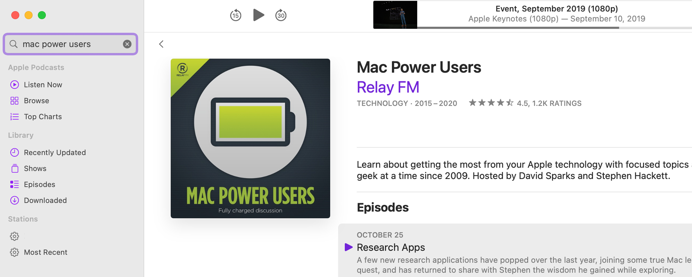Click the now-playing title 'Event, September 2019 (1080p)'
692x277 pixels.
pyautogui.click(x=557, y=9)
